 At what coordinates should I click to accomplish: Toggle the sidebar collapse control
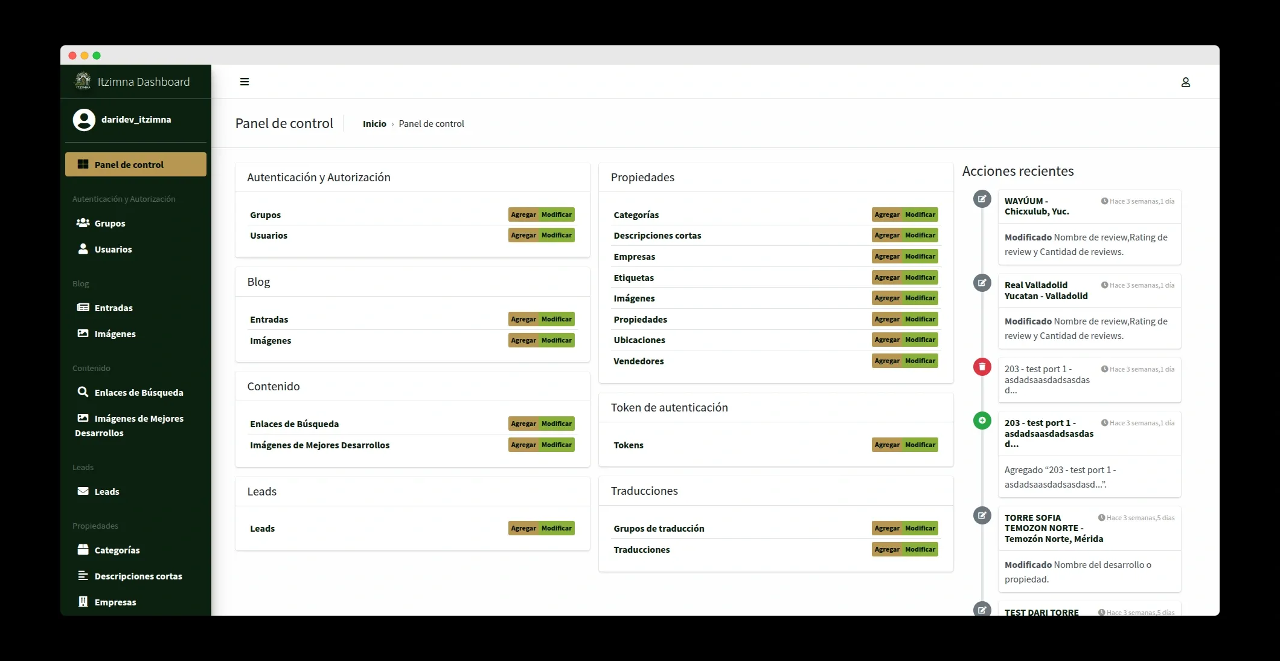(245, 82)
